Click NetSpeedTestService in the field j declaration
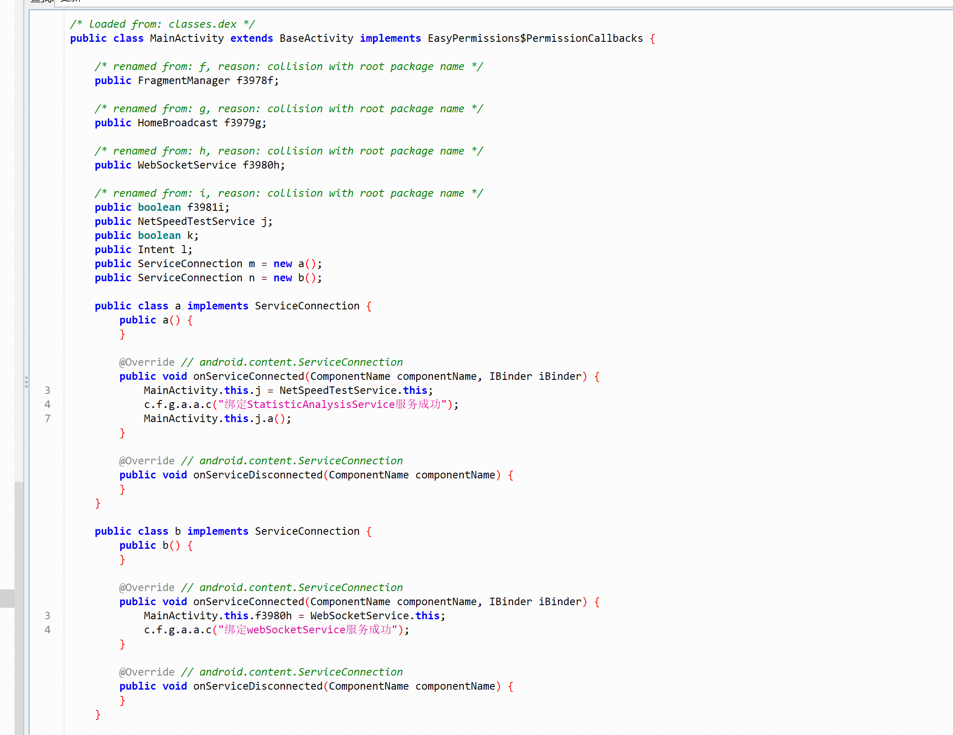The width and height of the screenshot is (953, 735). 196,222
